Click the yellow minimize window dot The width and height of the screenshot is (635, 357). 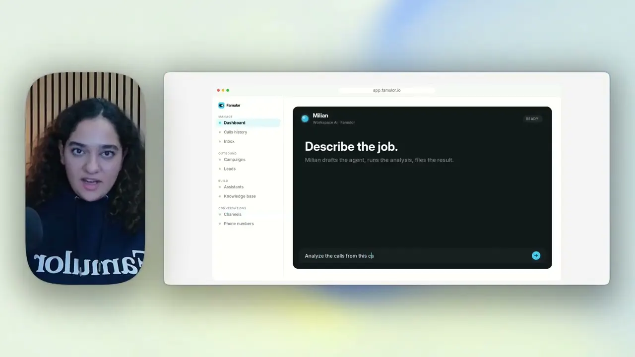[x=223, y=90]
